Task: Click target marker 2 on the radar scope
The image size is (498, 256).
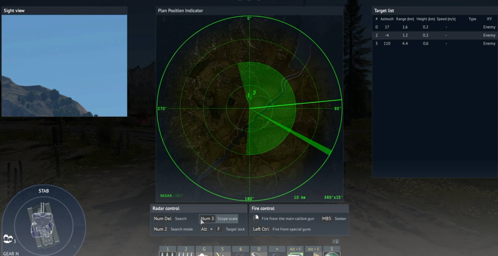Action: pyautogui.click(x=249, y=95)
